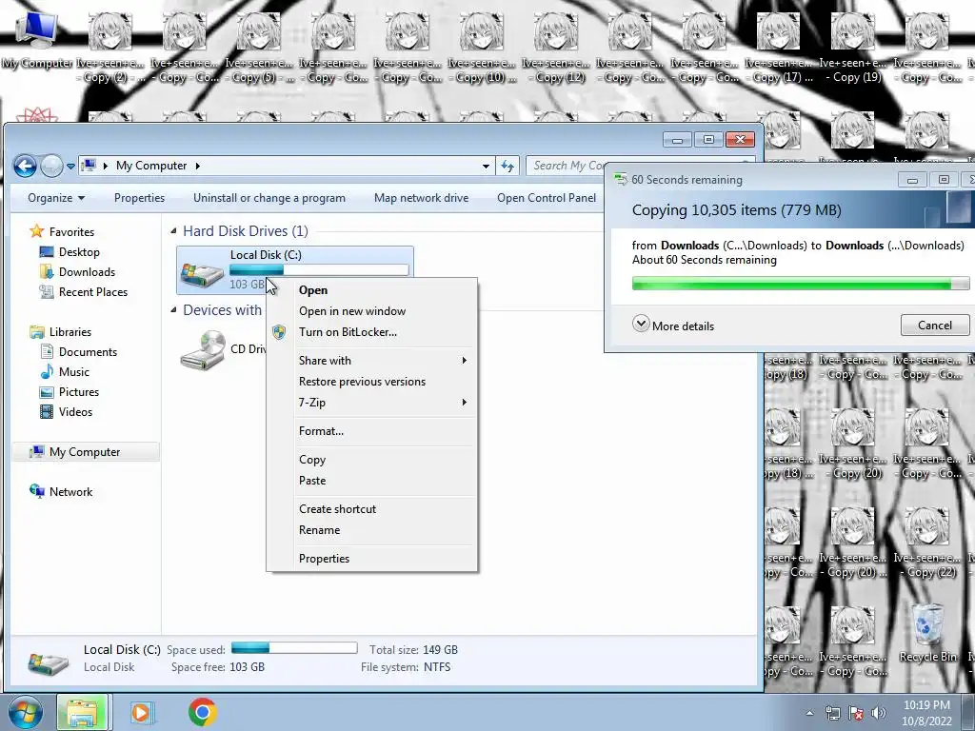Image resolution: width=975 pixels, height=731 pixels.
Task: Collapse the Hard Disk Drives group
Action: click(173, 231)
